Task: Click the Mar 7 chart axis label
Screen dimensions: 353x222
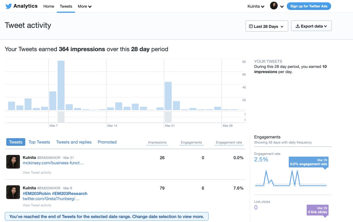Action: click(x=53, y=126)
